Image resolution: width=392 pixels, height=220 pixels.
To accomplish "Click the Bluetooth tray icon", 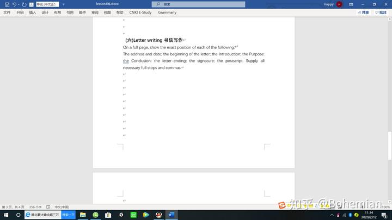I will click(x=350, y=215).
